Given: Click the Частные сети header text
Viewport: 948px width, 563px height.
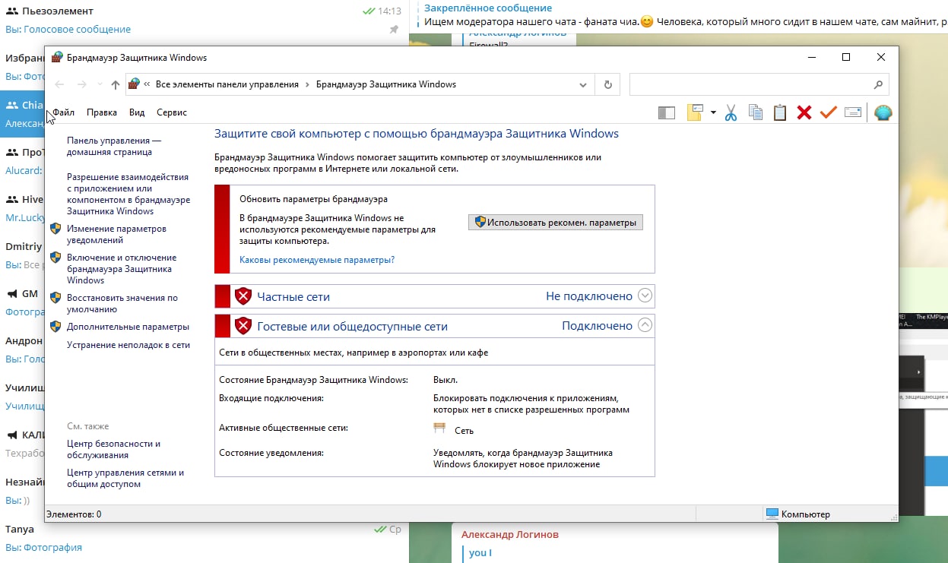Looking at the screenshot, I should tap(293, 296).
